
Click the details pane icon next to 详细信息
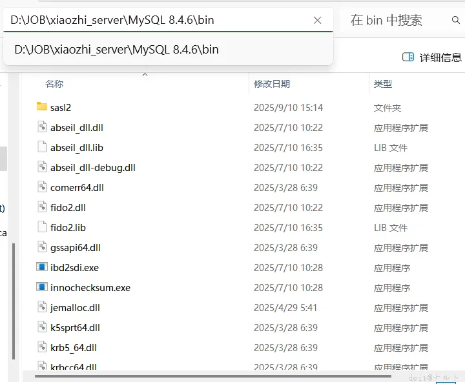point(408,57)
